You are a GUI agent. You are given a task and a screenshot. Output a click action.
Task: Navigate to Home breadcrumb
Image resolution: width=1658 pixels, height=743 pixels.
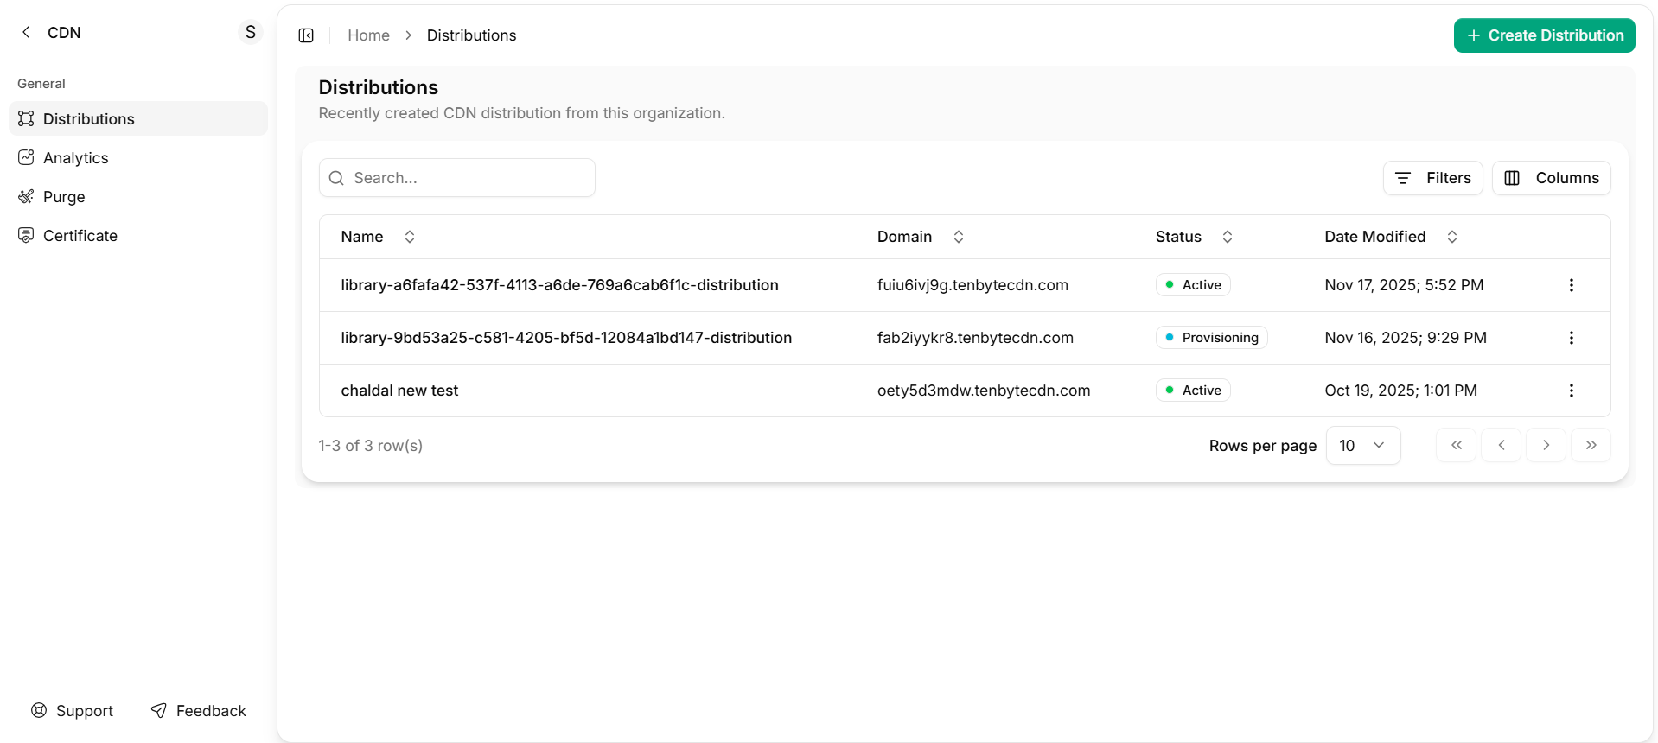368,35
